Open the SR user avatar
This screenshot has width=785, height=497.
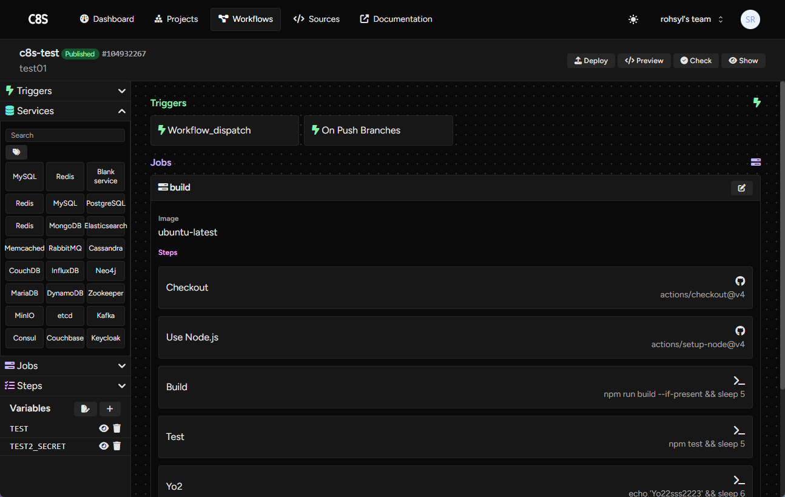pyautogui.click(x=750, y=19)
